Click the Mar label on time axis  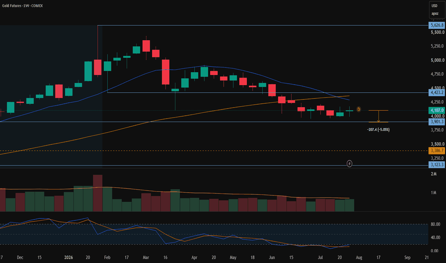146,258
